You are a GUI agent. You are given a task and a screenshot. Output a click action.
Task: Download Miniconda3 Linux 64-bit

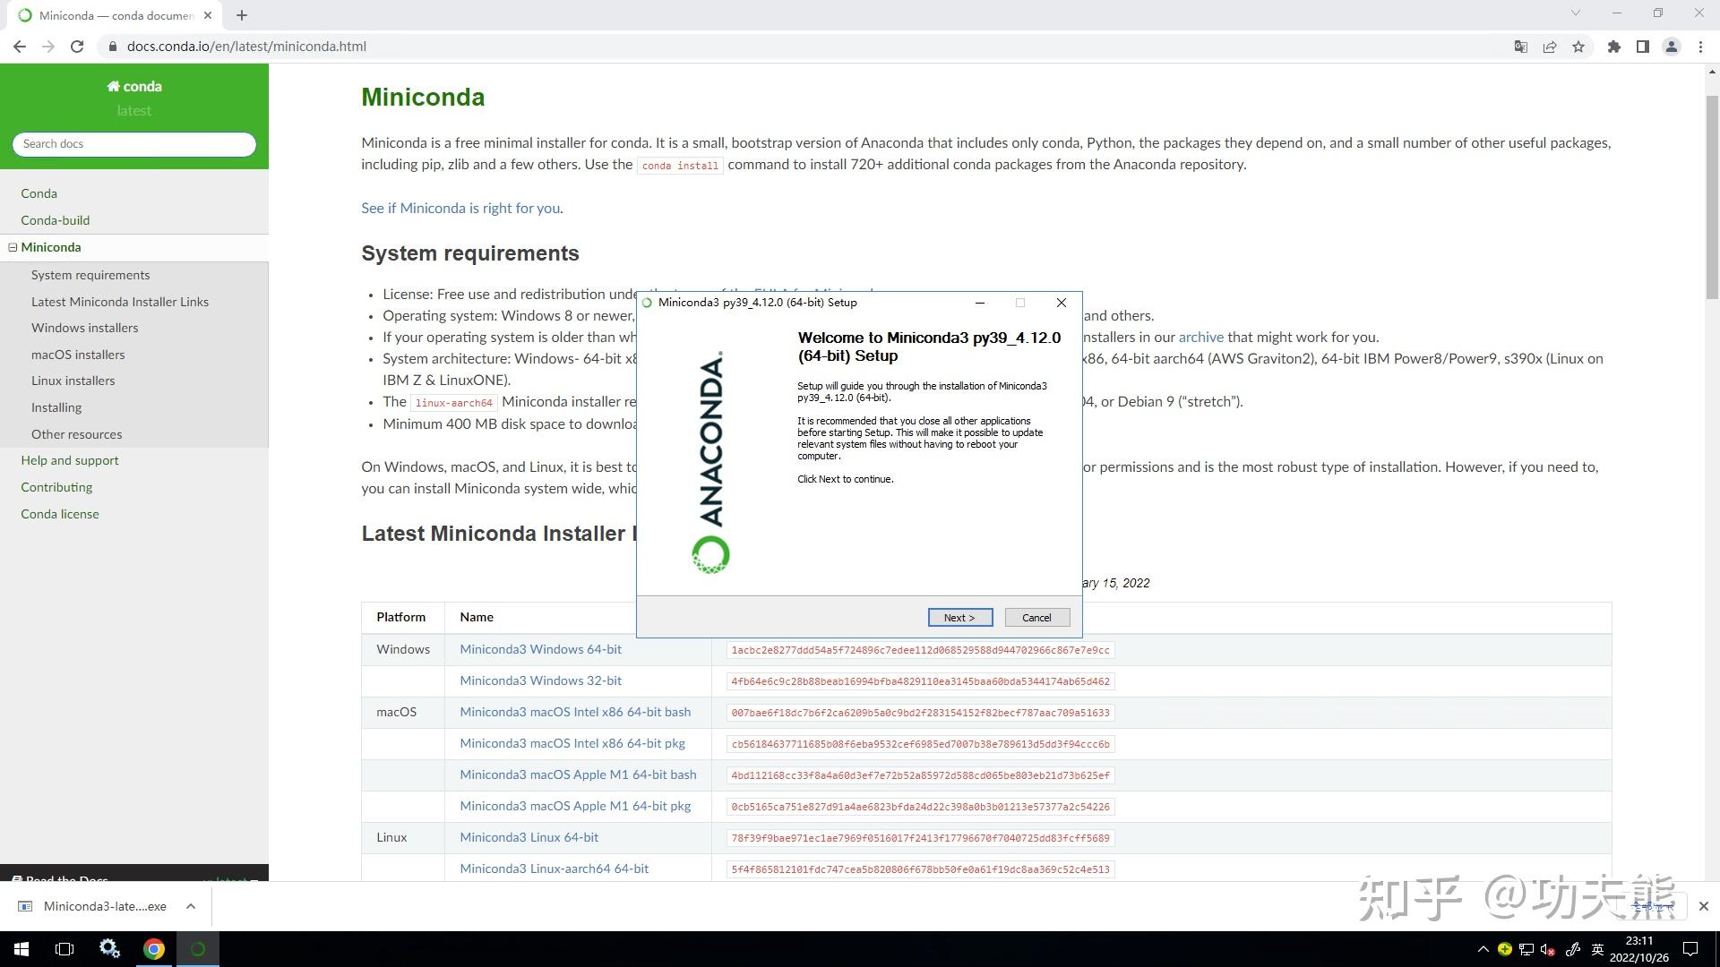click(529, 837)
